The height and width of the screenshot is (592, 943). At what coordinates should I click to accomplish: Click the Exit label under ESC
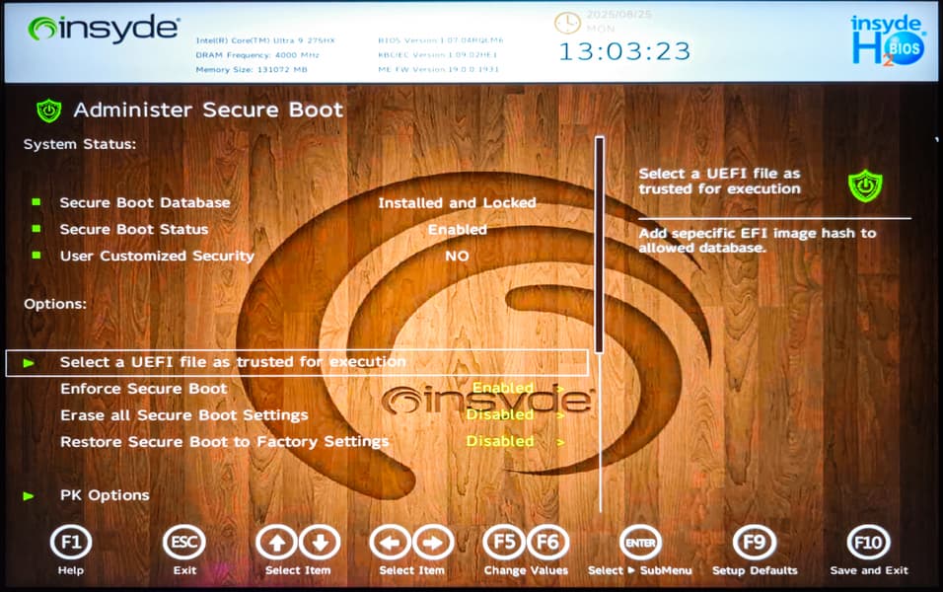pyautogui.click(x=184, y=570)
